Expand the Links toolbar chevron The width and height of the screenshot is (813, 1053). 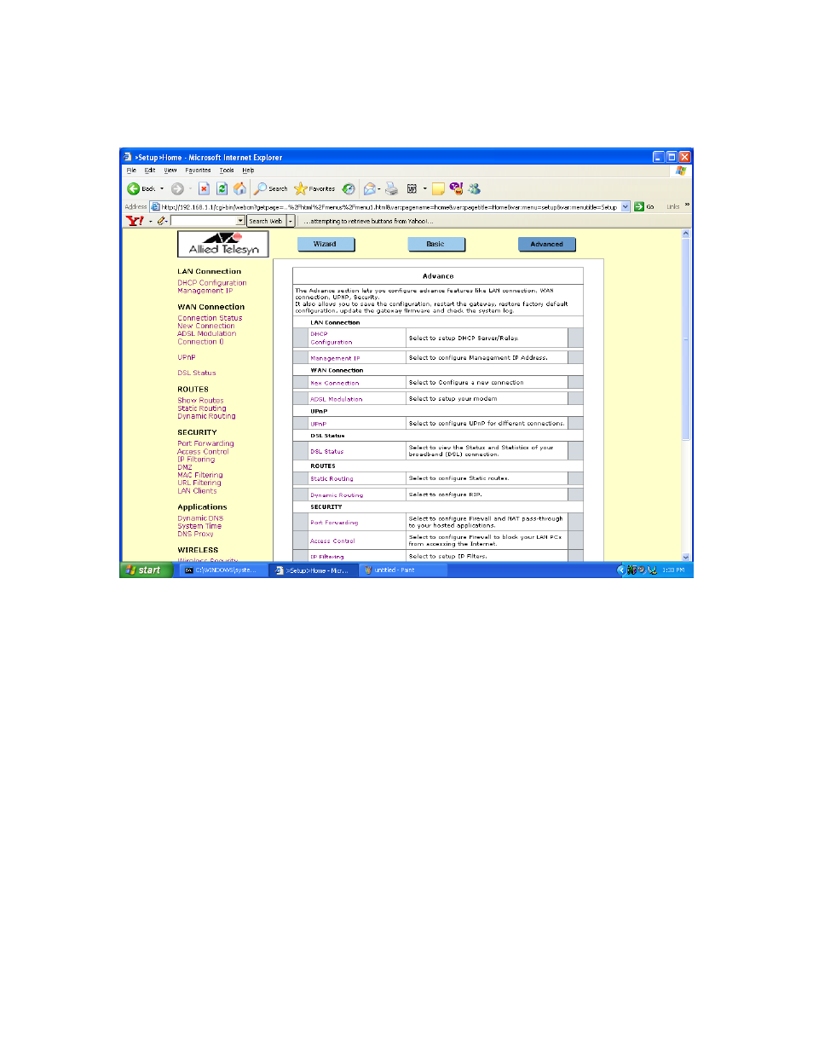tap(687, 205)
